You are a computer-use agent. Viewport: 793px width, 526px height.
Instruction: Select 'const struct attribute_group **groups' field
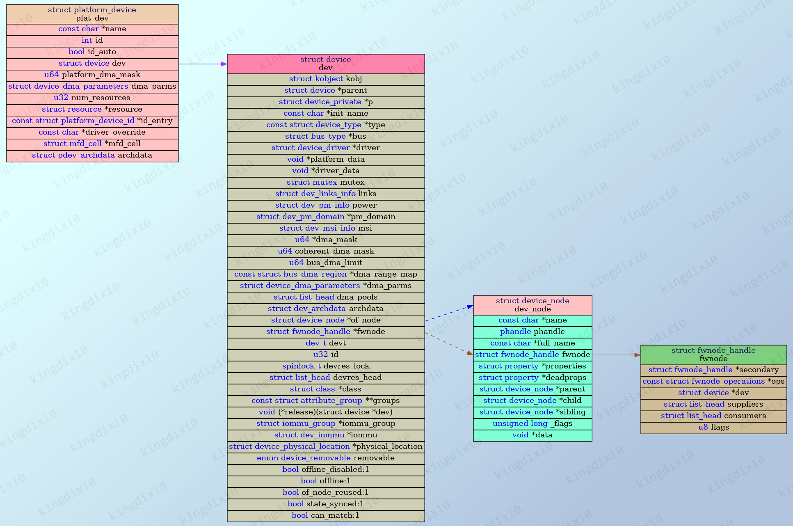point(326,401)
